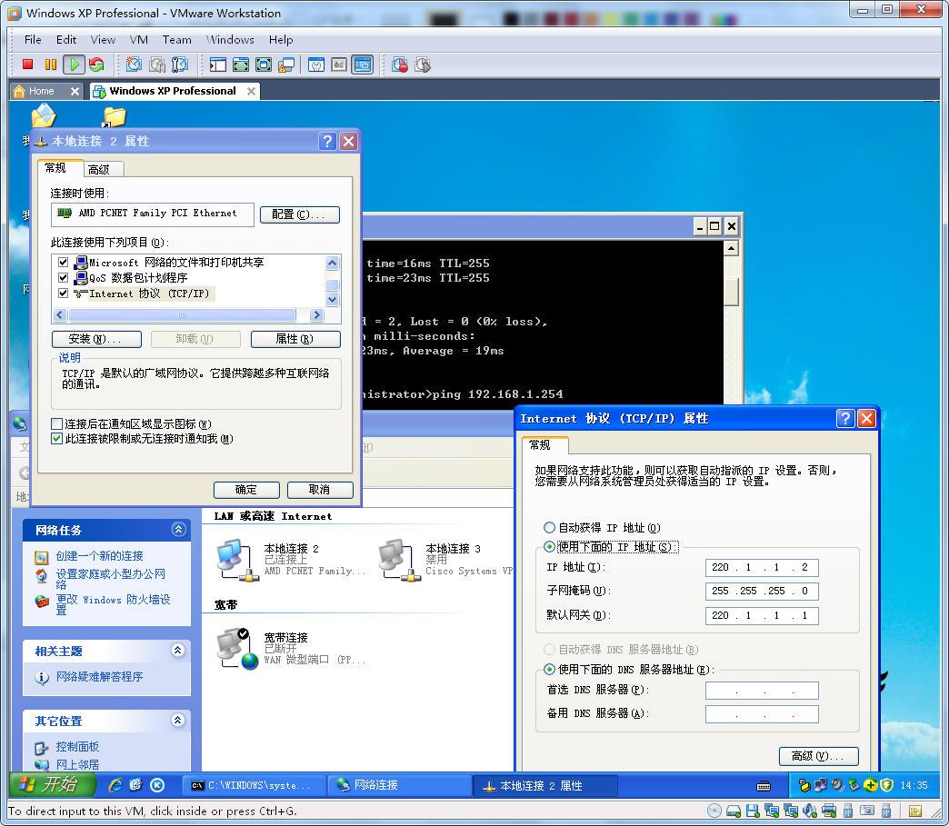Click the 默认网关 input field
Screen dimensions: 949x826
tap(762, 615)
